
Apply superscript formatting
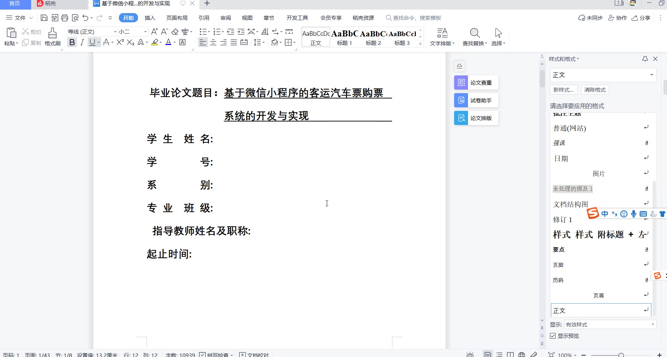click(x=120, y=42)
